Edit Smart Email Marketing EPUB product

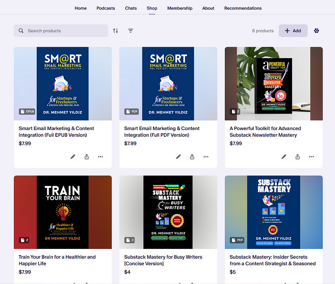pos(73,157)
